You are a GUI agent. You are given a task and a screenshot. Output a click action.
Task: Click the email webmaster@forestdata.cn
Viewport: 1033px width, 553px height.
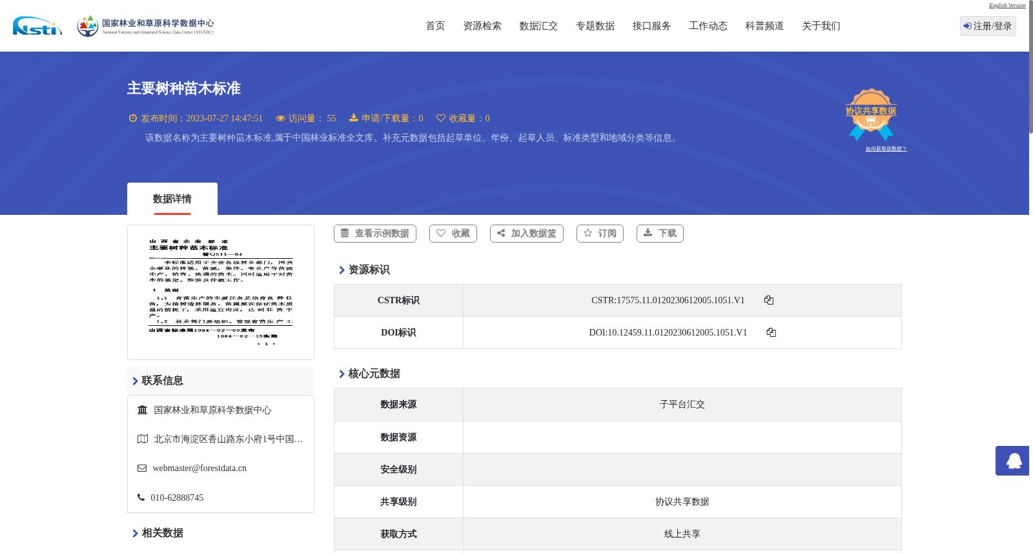pos(199,468)
